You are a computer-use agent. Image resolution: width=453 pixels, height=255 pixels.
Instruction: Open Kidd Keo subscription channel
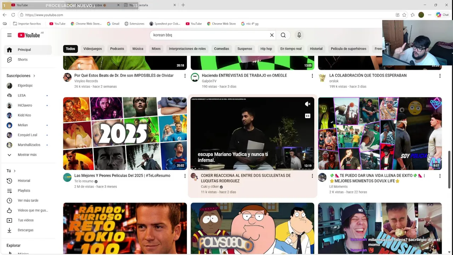pos(28,115)
